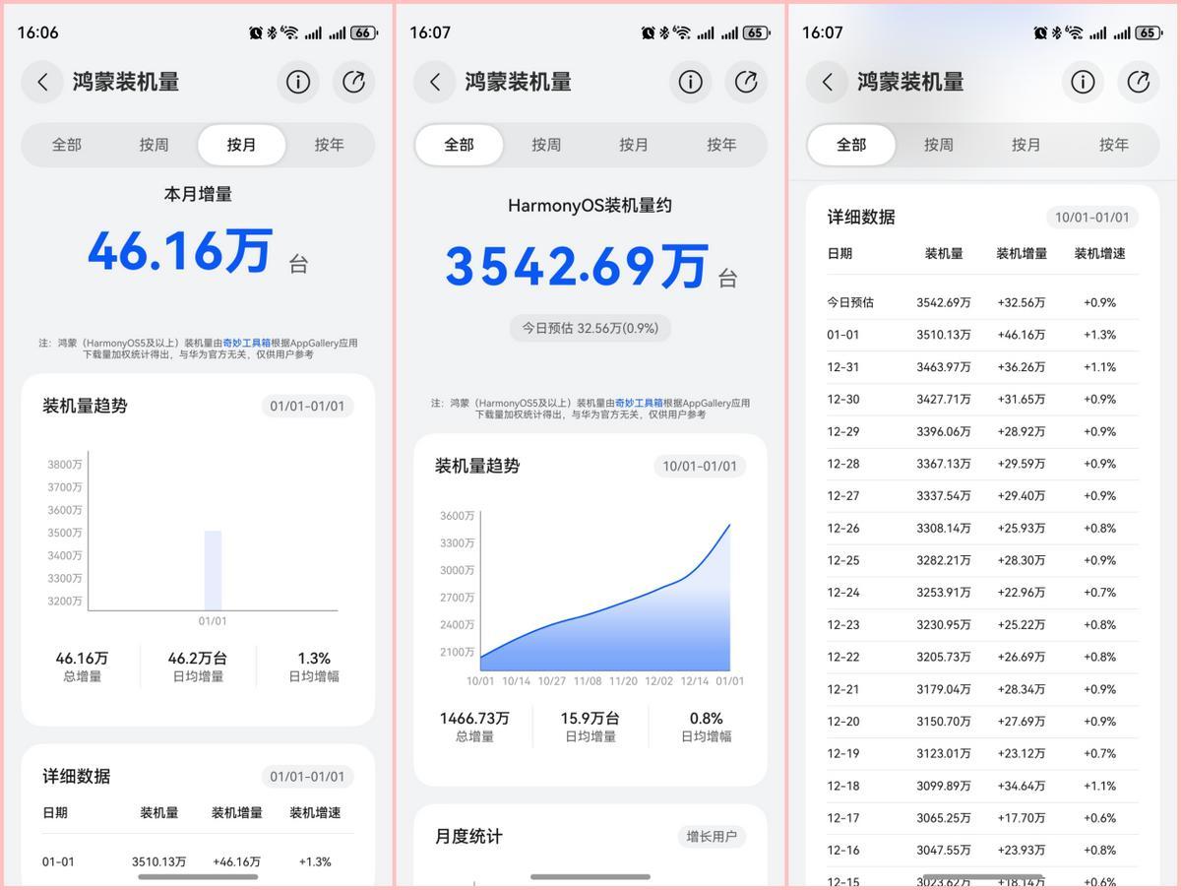Select the 12-21 row showing 3179.04万
This screenshot has height=890, width=1181.
click(982, 689)
